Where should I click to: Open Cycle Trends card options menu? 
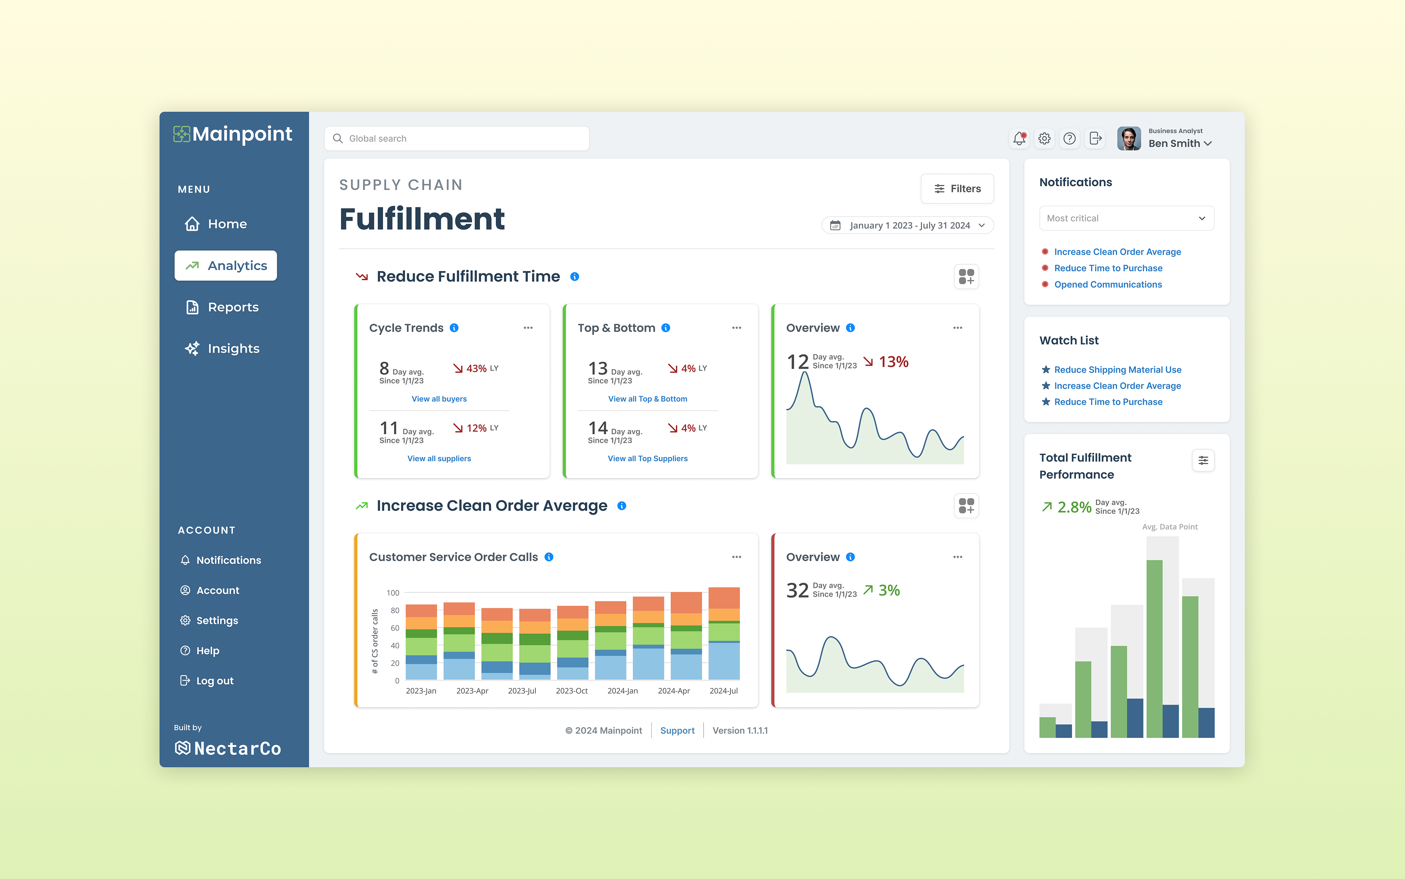click(x=528, y=328)
